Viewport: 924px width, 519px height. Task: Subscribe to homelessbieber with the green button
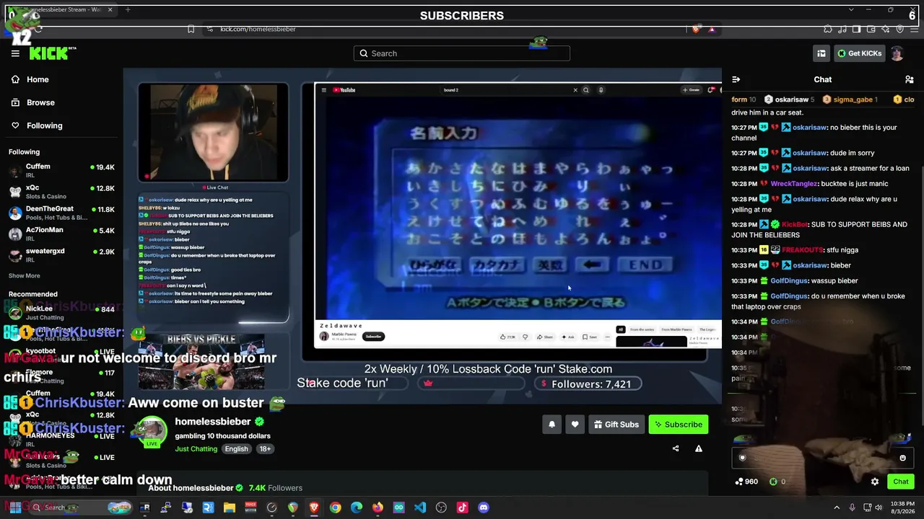tap(679, 425)
